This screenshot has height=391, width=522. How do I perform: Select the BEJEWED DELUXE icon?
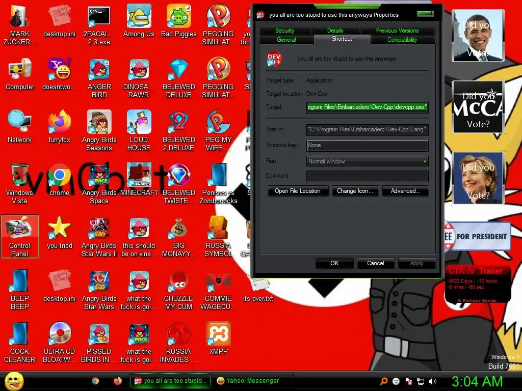click(179, 78)
